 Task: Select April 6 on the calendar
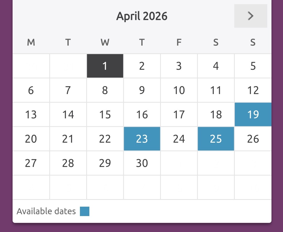click(x=31, y=90)
